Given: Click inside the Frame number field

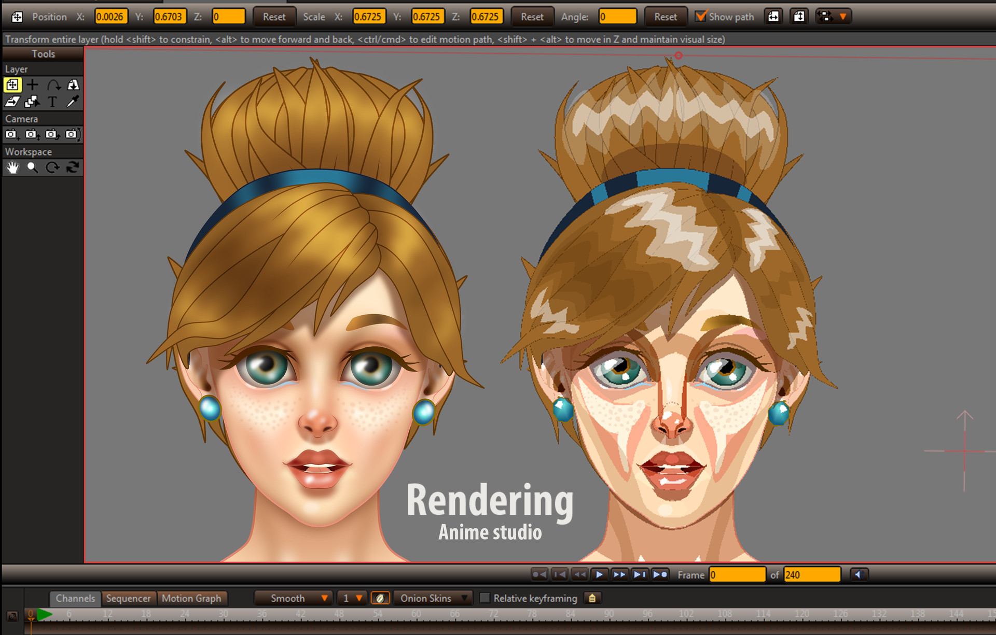Looking at the screenshot, I should tap(737, 575).
